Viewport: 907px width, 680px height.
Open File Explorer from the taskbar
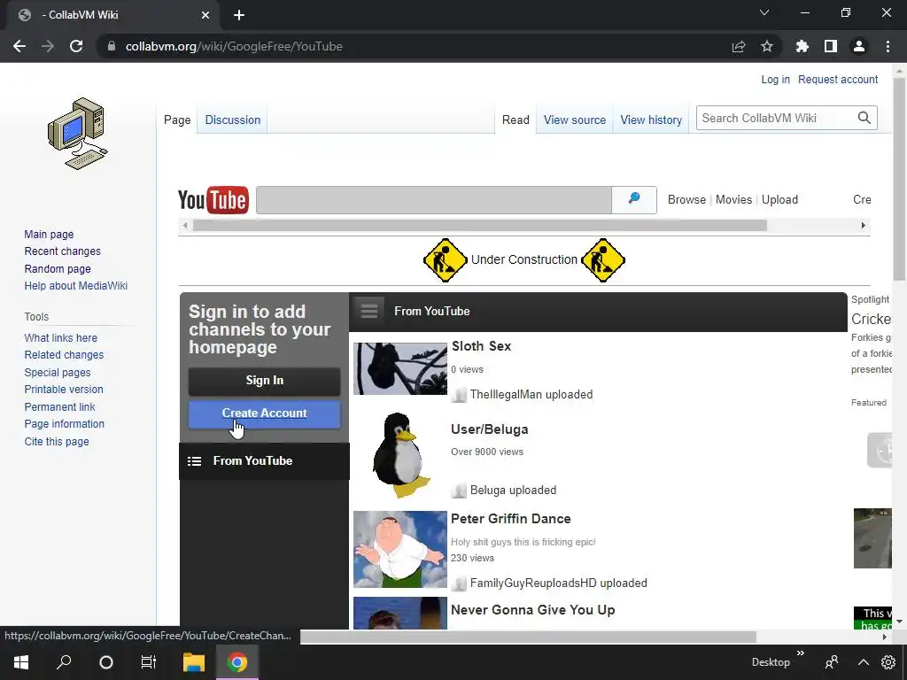pos(194,662)
